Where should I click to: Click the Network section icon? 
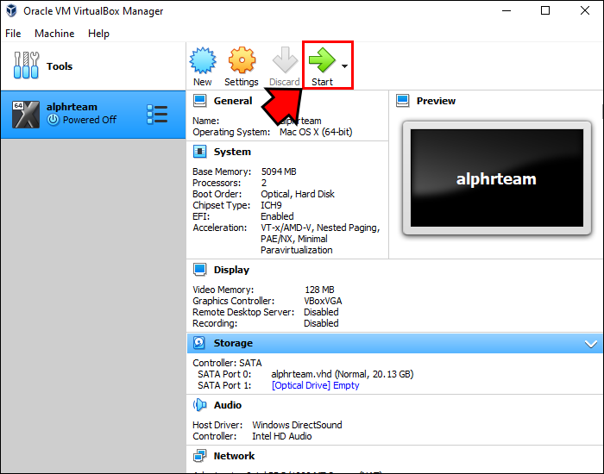[x=199, y=456]
